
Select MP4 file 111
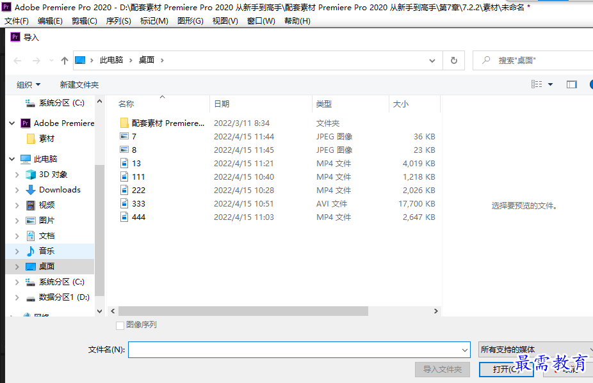138,176
